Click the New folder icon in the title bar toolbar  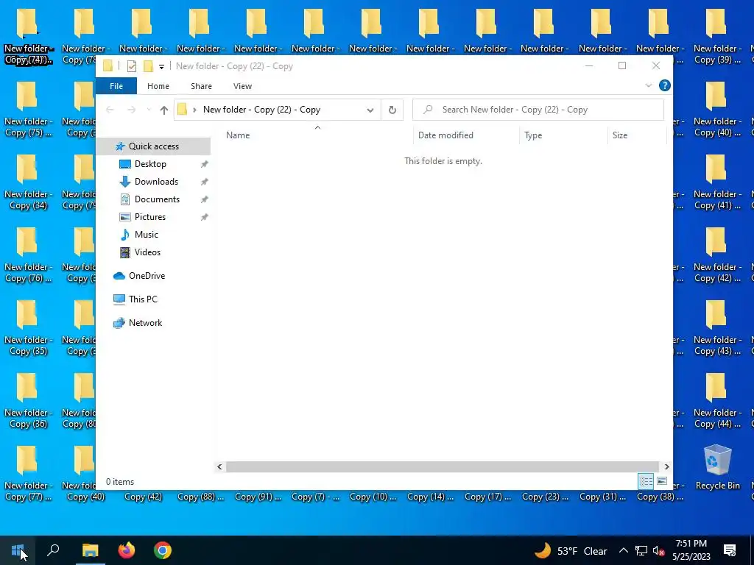click(149, 66)
